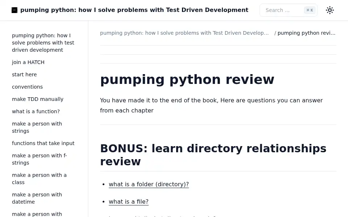The image size is (348, 217).
Task: Click the 'pumping python review' heading
Action: 187,80
